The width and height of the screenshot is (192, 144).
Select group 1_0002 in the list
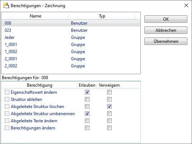pos(71,52)
